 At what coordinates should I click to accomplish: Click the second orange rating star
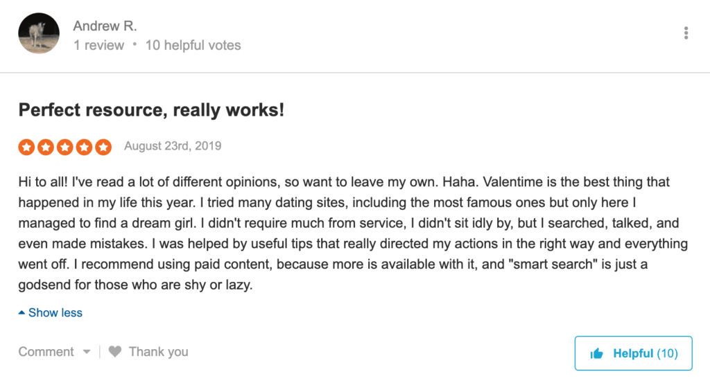[46, 147]
